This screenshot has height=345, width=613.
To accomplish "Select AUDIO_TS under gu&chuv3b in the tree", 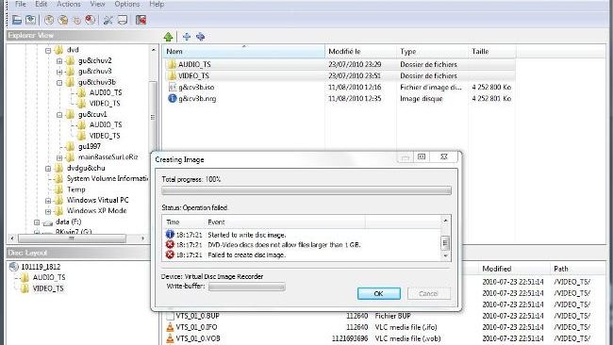I will (106, 92).
